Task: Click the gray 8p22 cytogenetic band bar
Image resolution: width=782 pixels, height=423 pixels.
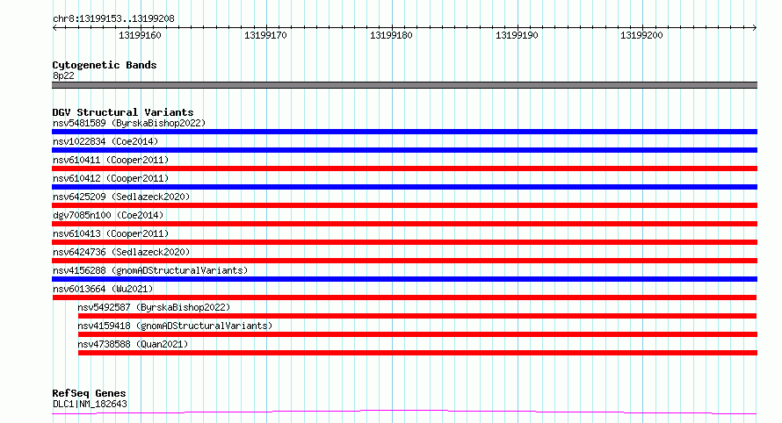Action: (404, 85)
